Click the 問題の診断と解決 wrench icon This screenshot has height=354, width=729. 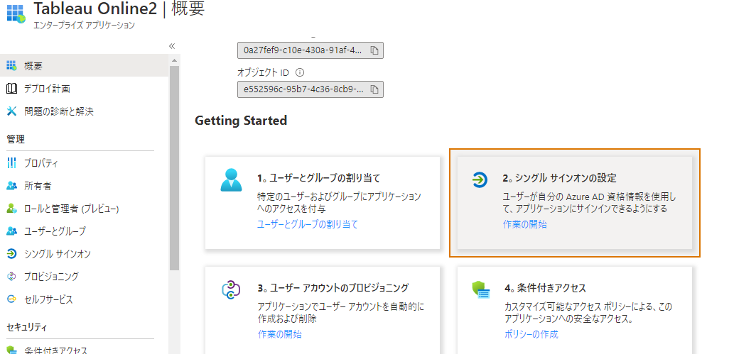point(11,111)
